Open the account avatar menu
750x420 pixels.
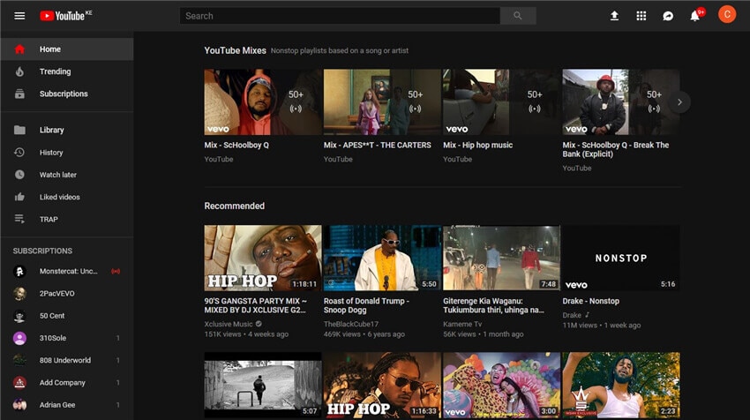727,14
